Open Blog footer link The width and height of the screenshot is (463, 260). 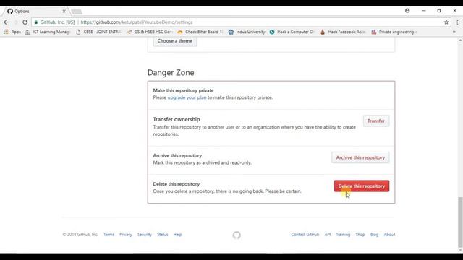point(374,235)
